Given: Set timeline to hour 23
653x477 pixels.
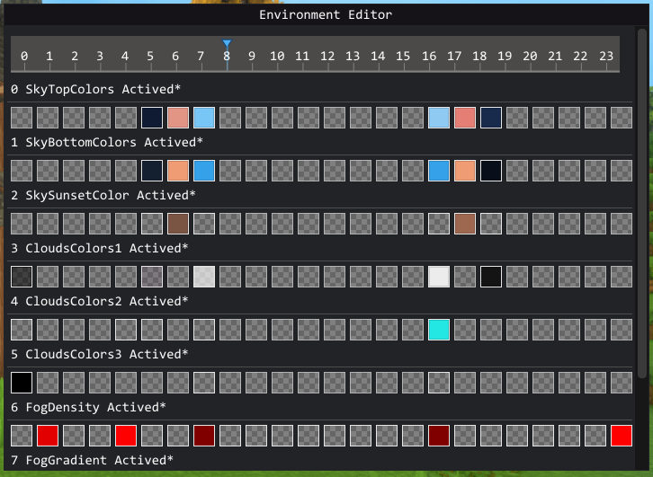Looking at the screenshot, I should (x=606, y=56).
